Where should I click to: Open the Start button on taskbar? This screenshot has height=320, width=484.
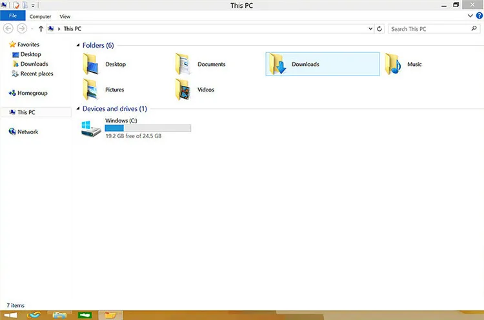click(x=11, y=315)
